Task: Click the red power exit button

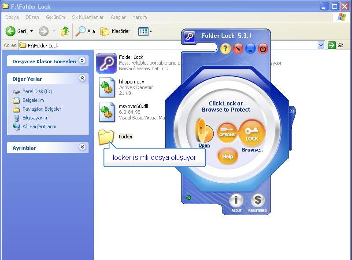Action: [263, 48]
